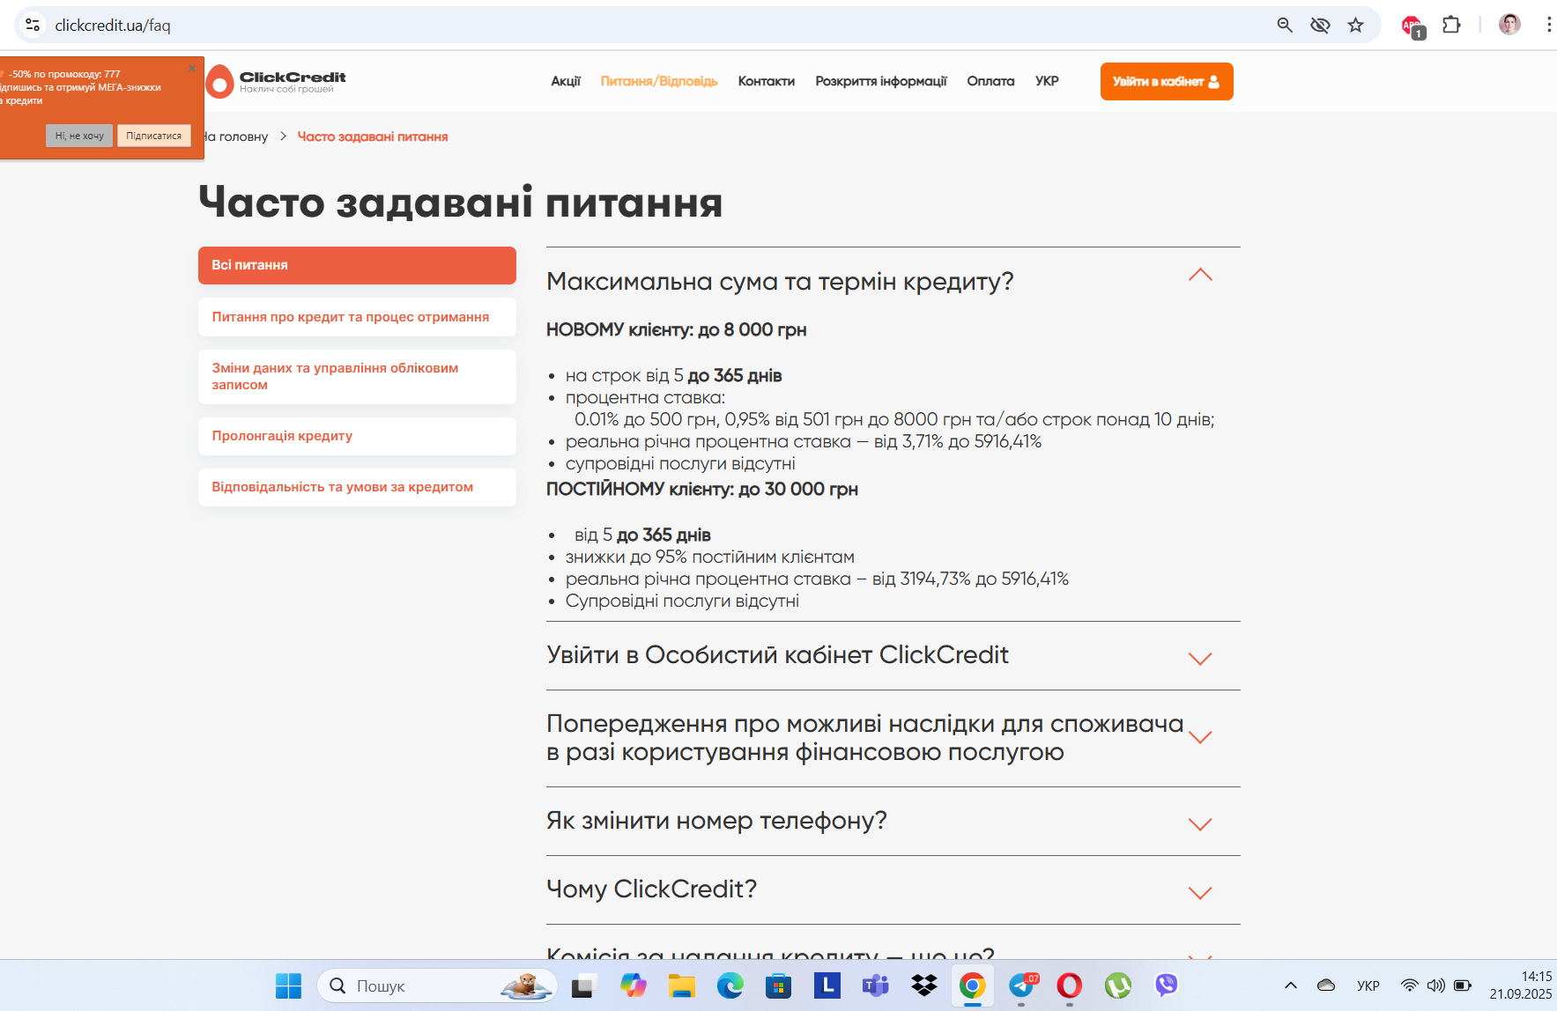1557x1011 pixels.
Task: Open the Chrome profile avatar
Action: click(1509, 25)
